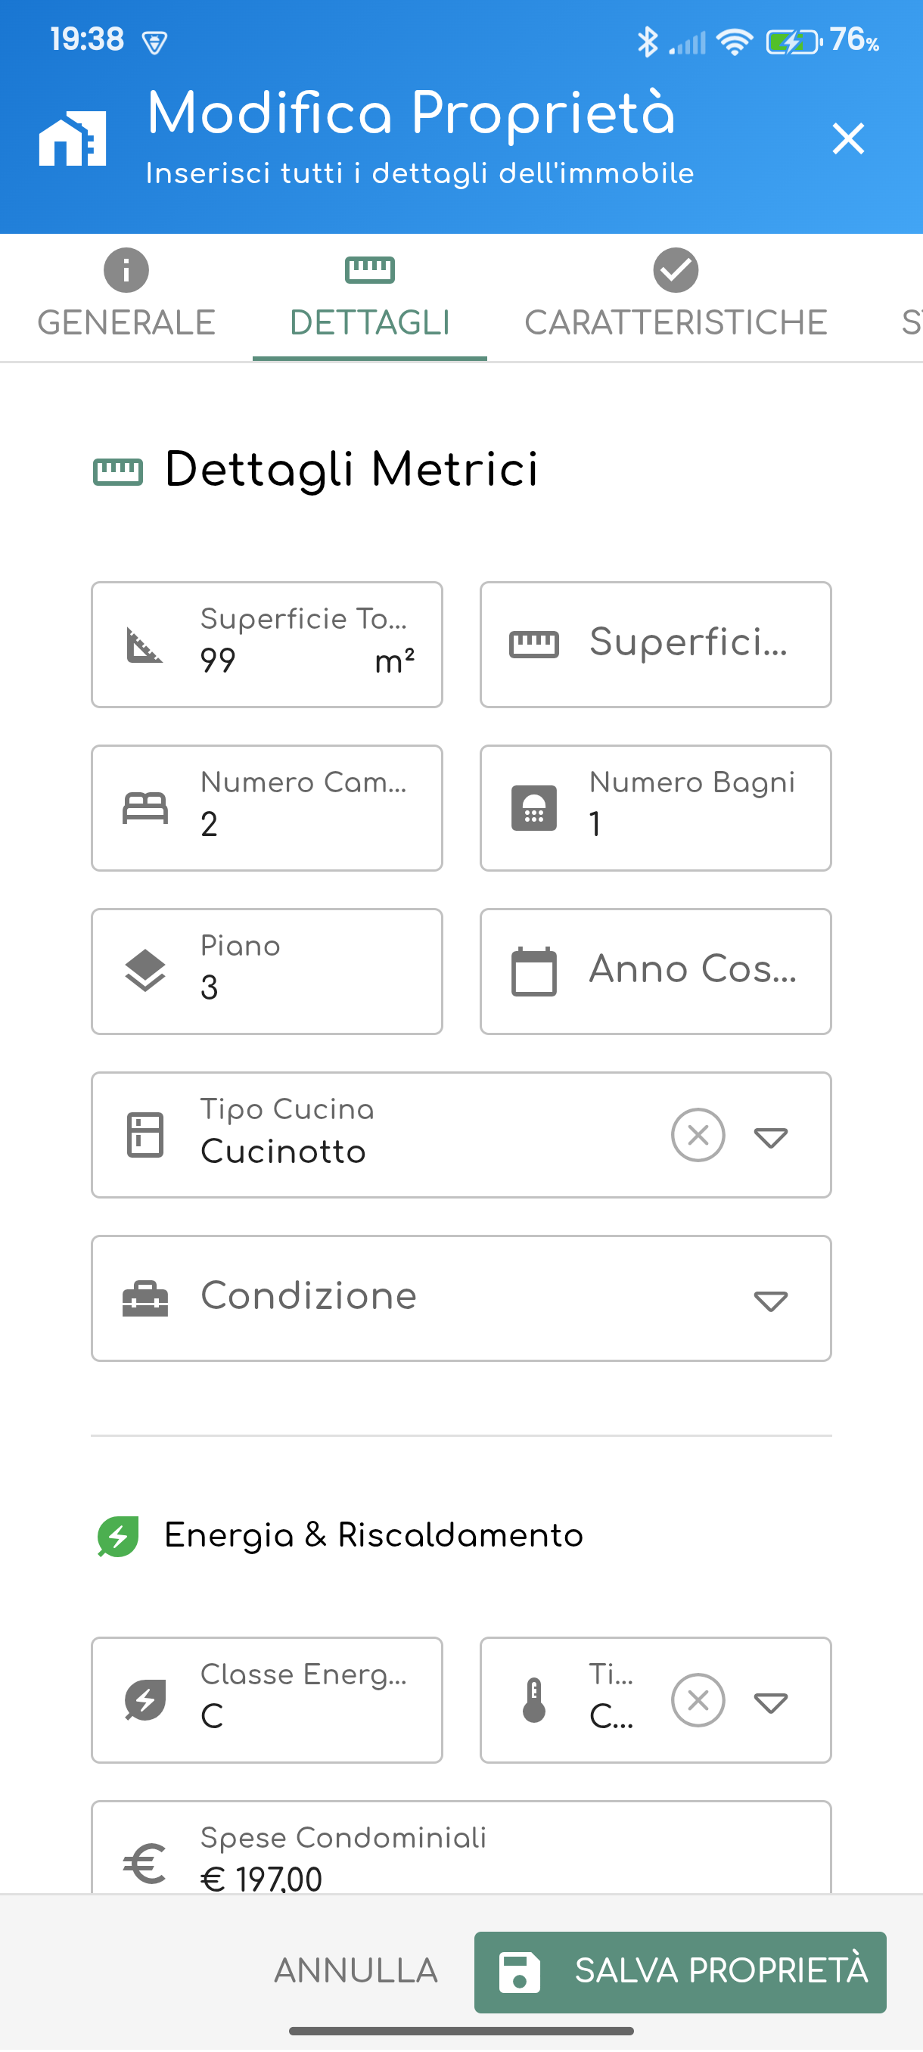Image resolution: width=923 pixels, height=2052 pixels.
Task: Tap the green energy leaf icon
Action: point(118,1536)
